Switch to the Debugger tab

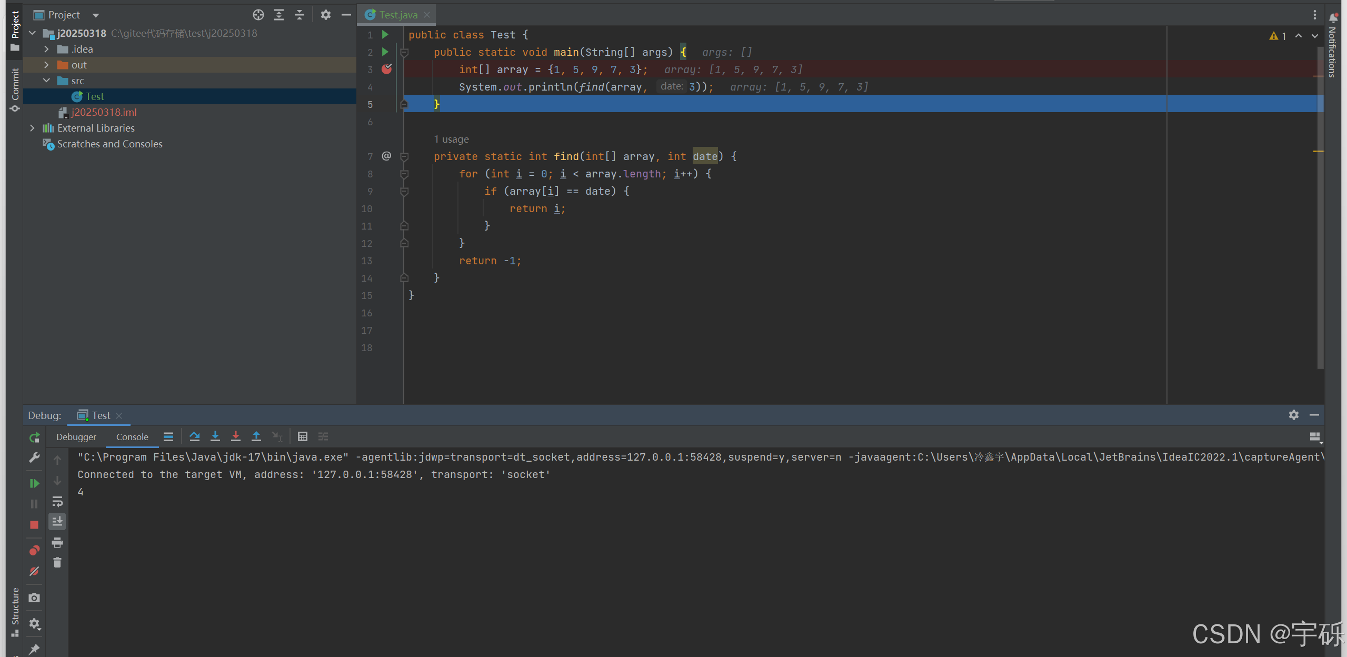click(x=76, y=437)
